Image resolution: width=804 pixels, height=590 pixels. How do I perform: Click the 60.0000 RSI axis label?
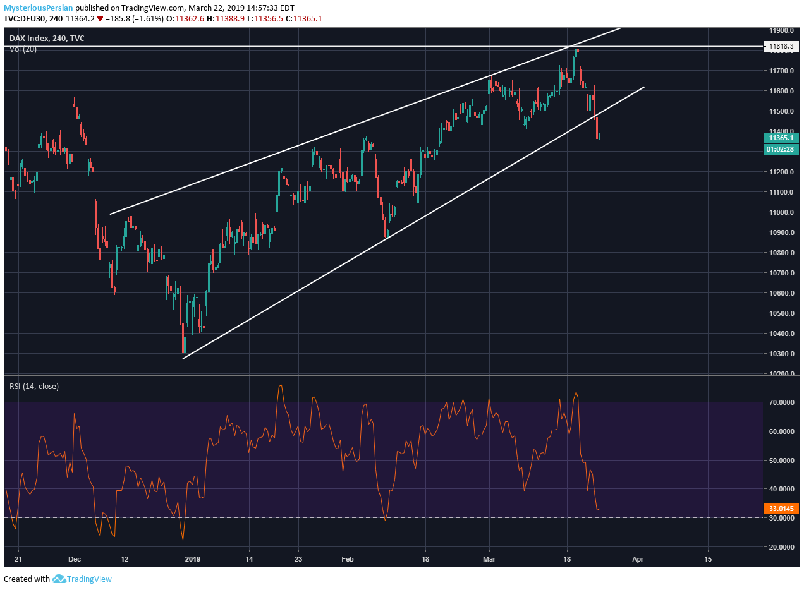pos(782,431)
